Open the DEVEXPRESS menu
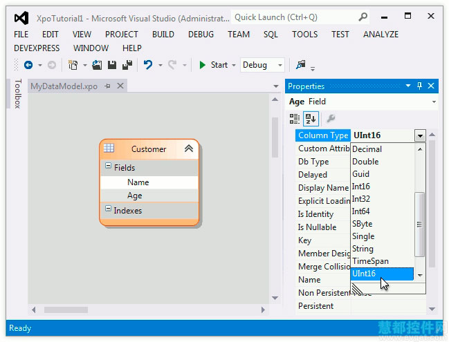Image resolution: width=449 pixels, height=342 pixels. [x=37, y=48]
